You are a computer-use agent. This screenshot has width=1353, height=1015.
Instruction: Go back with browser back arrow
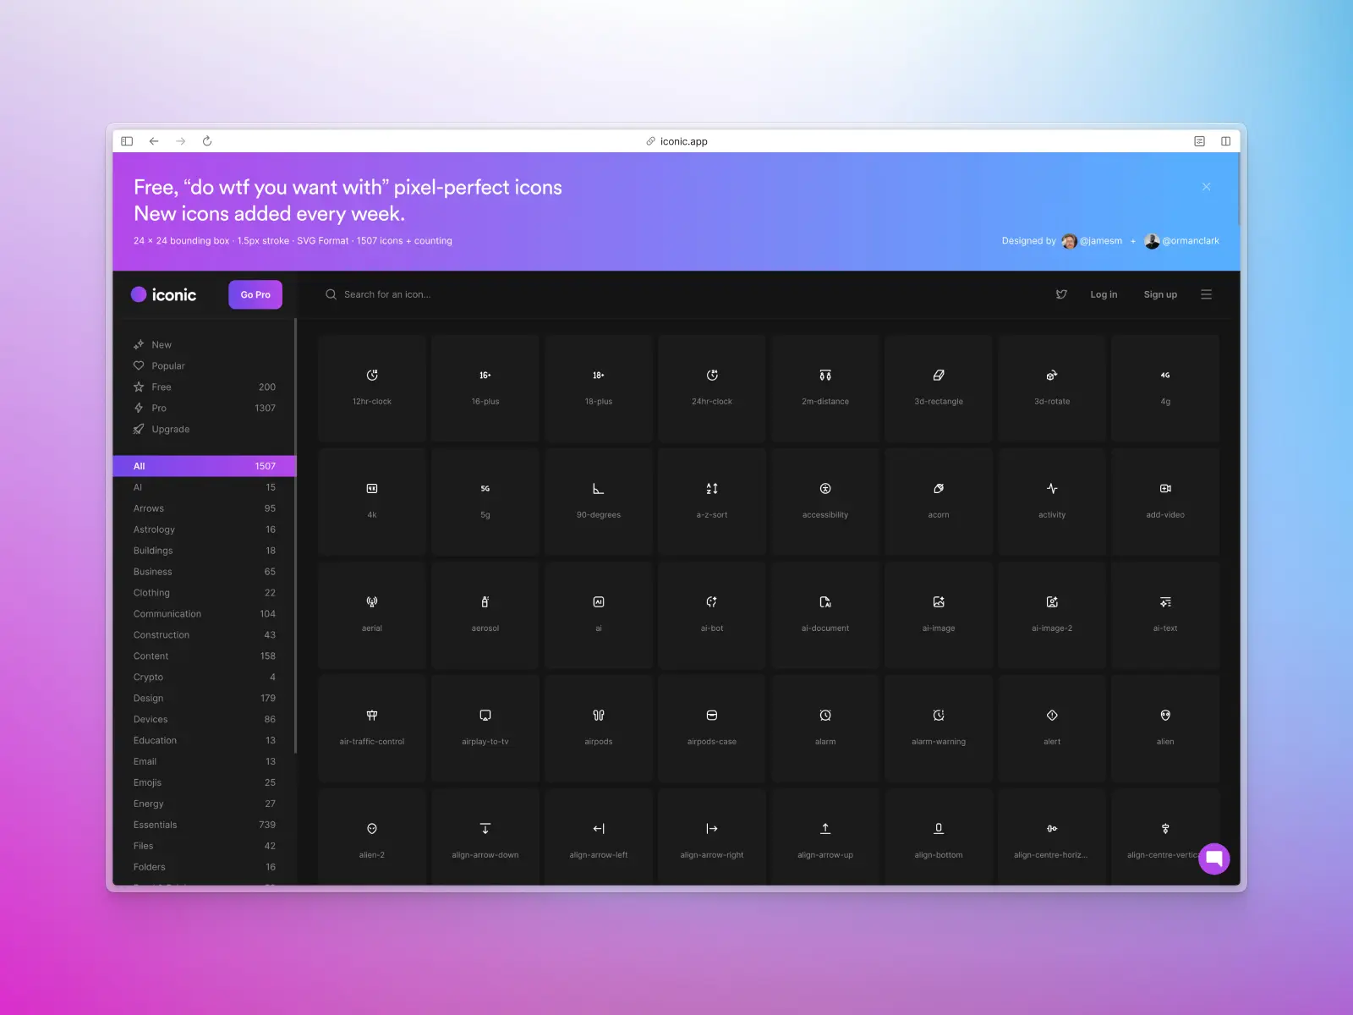coord(154,141)
